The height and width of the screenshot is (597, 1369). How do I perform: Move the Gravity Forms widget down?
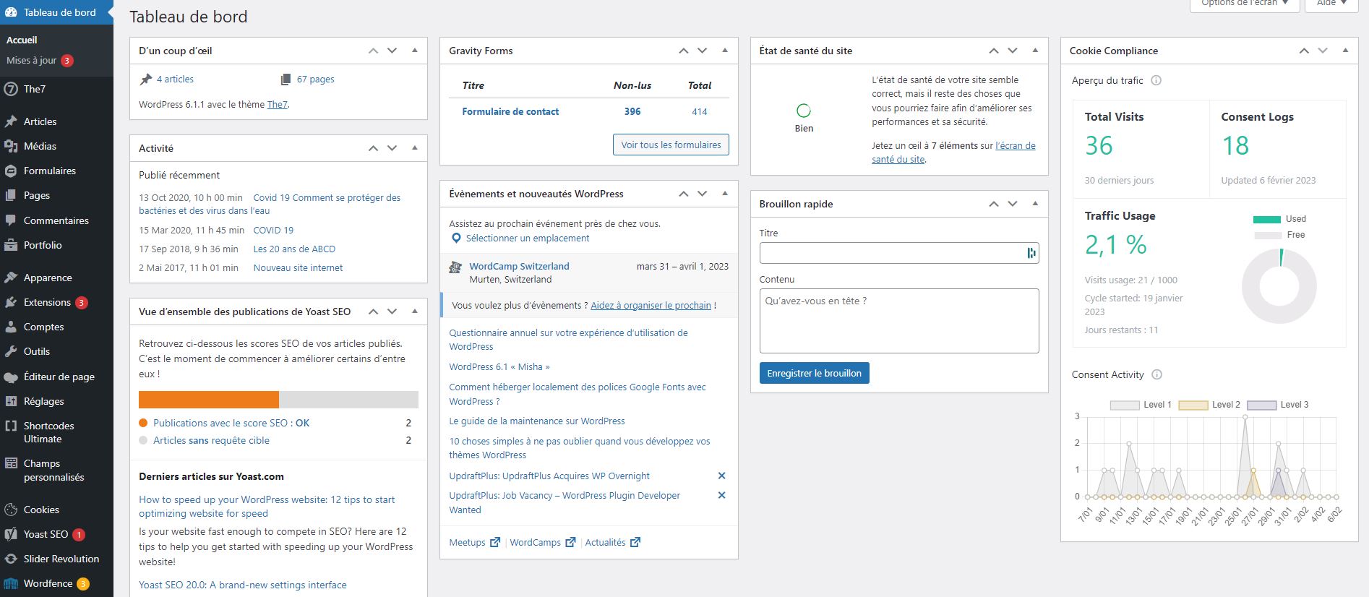point(702,51)
